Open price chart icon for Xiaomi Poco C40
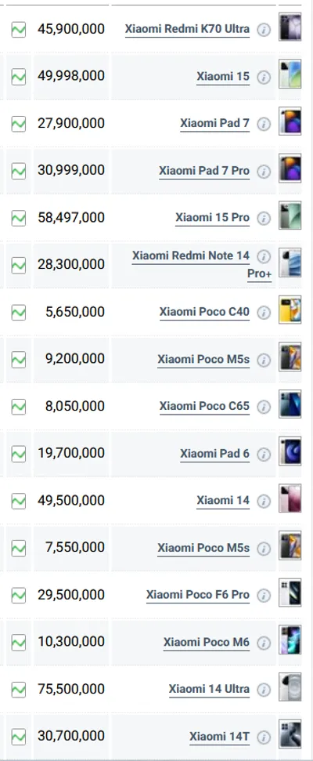The width and height of the screenshot is (313, 761). click(19, 312)
